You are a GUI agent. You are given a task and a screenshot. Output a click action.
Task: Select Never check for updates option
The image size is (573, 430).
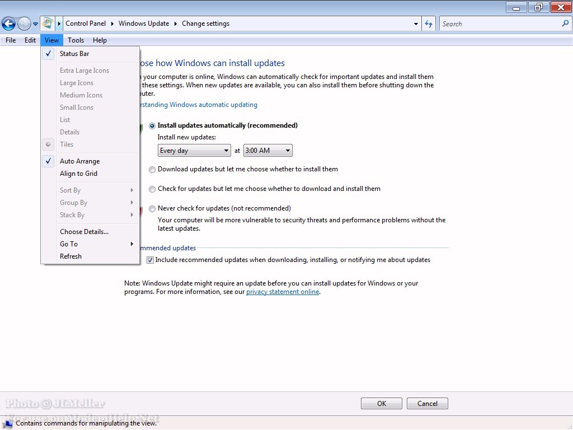click(152, 209)
